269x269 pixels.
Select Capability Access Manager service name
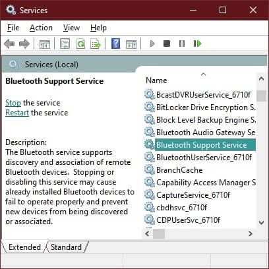point(206,183)
